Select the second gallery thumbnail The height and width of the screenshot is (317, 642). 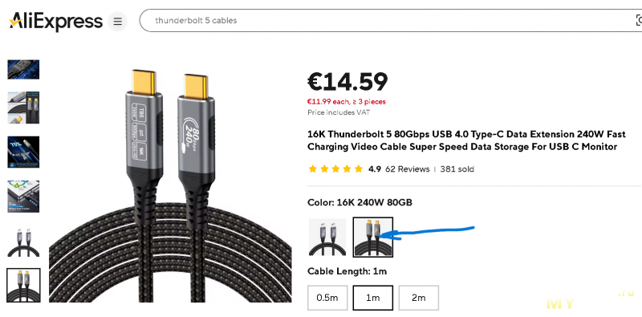coord(23,108)
